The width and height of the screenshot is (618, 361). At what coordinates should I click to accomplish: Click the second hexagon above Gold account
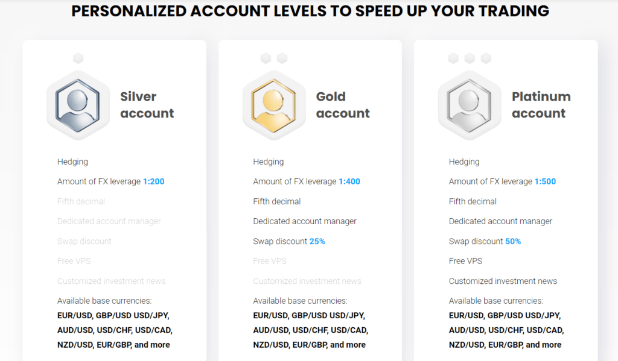point(282,58)
